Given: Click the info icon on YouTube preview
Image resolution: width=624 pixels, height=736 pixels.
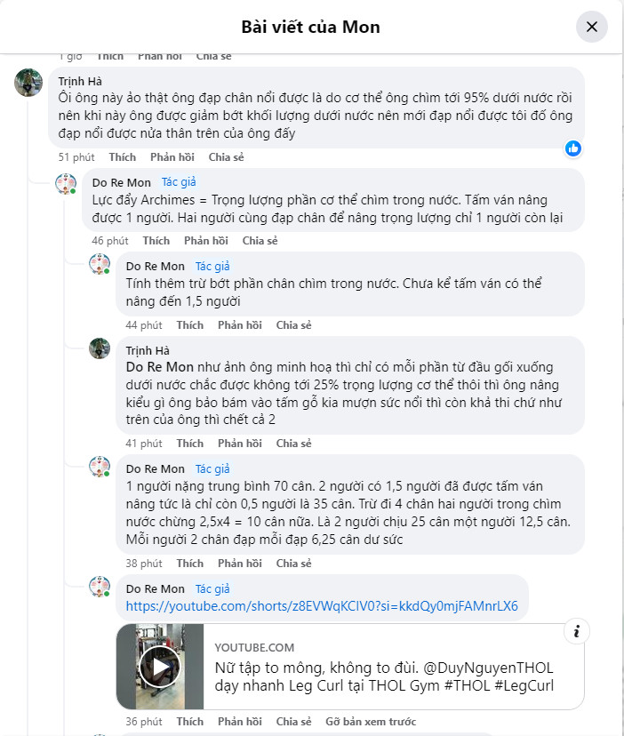Looking at the screenshot, I should coord(576,632).
